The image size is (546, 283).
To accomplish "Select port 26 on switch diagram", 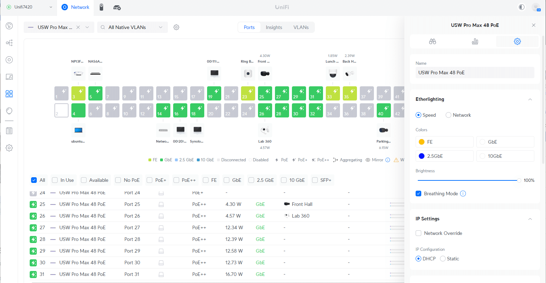I will tap(265, 110).
